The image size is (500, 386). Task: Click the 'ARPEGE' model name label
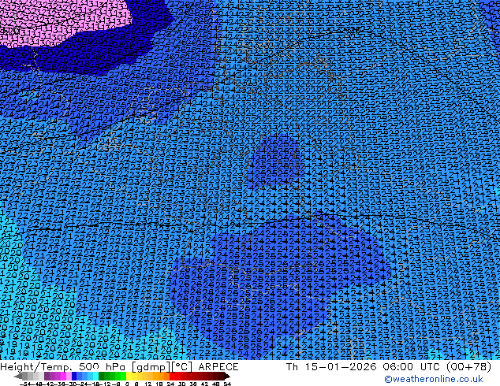218,367
